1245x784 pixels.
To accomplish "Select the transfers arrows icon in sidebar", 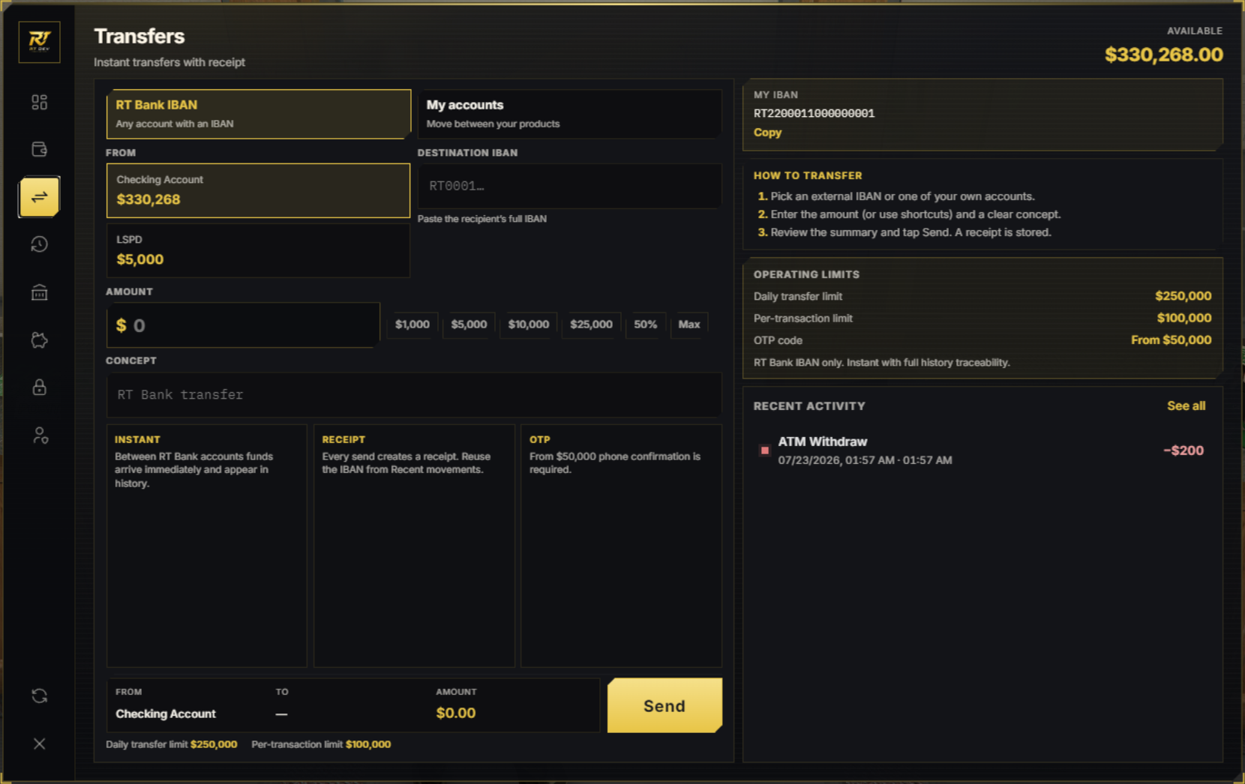I will tap(40, 197).
